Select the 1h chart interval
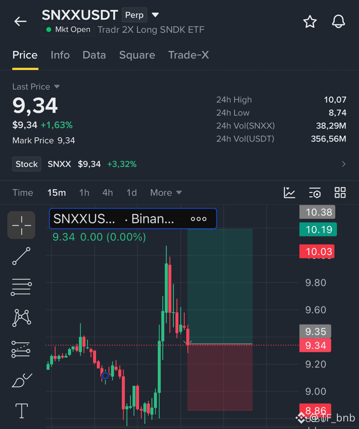The image size is (359, 429). [x=84, y=193]
